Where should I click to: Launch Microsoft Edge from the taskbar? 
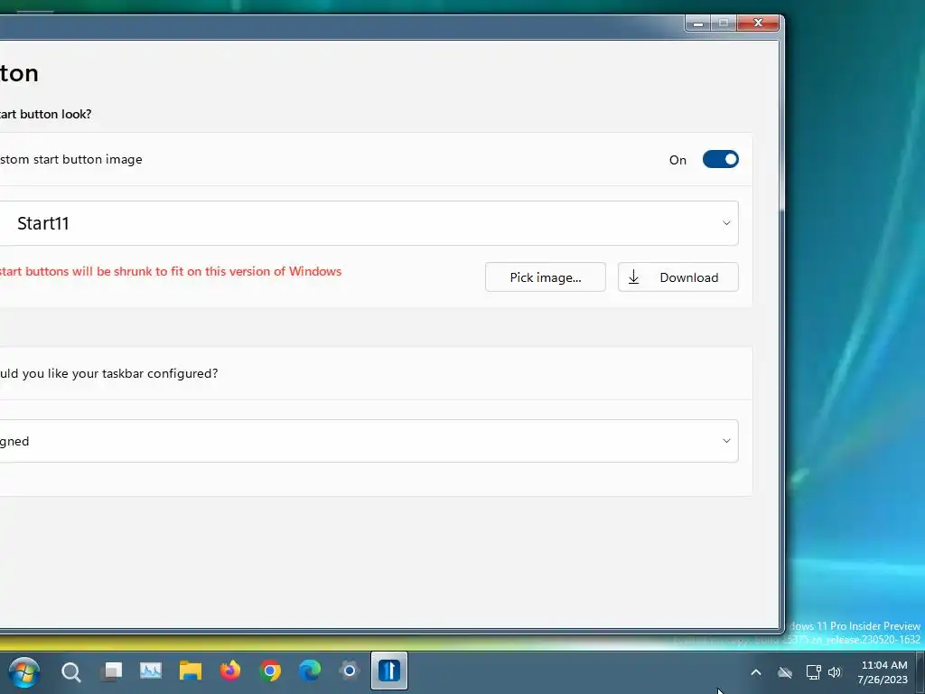[x=310, y=671]
